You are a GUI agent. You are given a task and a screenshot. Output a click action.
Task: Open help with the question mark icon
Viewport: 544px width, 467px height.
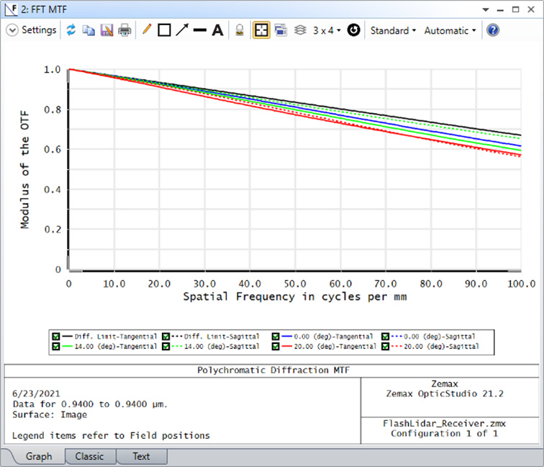coord(493,30)
